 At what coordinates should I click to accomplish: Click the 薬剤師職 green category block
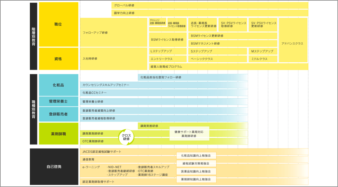[58, 133]
